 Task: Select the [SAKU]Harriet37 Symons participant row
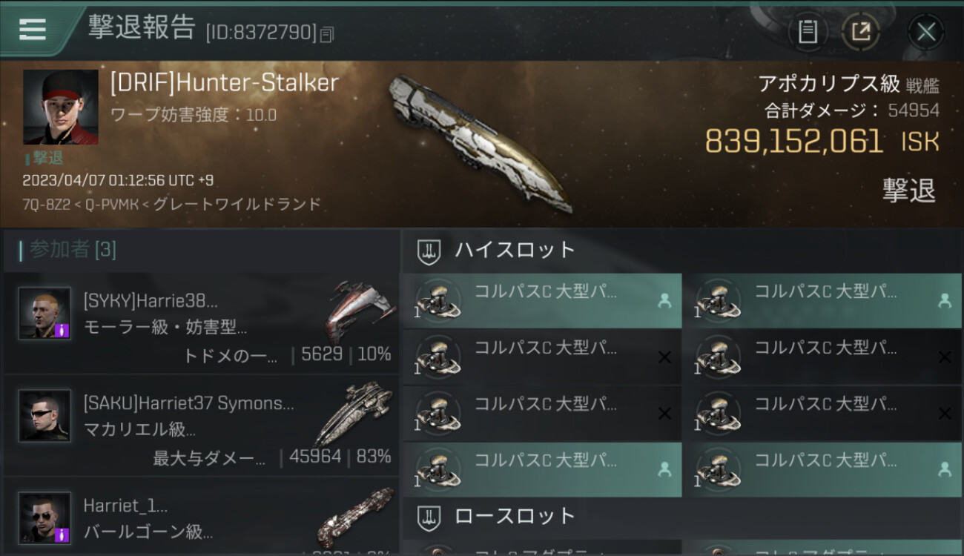[x=200, y=426]
